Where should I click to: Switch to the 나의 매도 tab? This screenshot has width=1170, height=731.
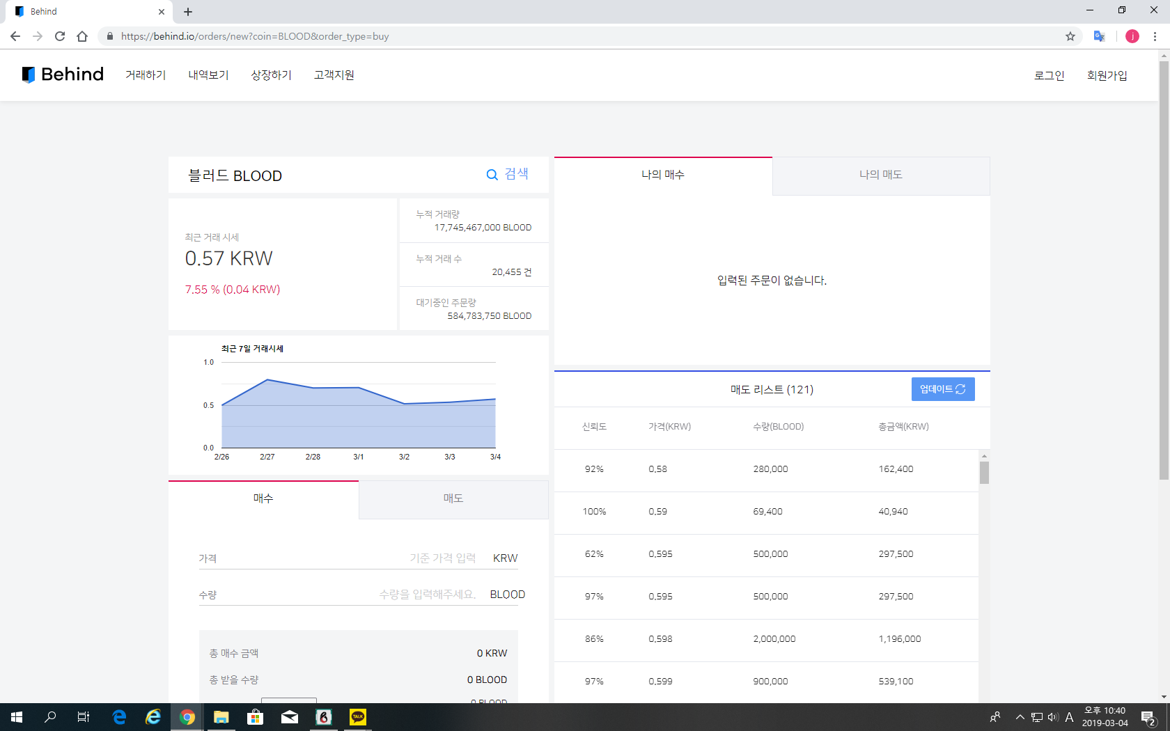point(880,175)
